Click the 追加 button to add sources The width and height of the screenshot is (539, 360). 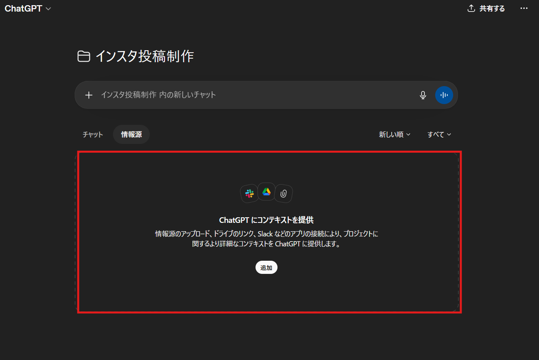(266, 267)
